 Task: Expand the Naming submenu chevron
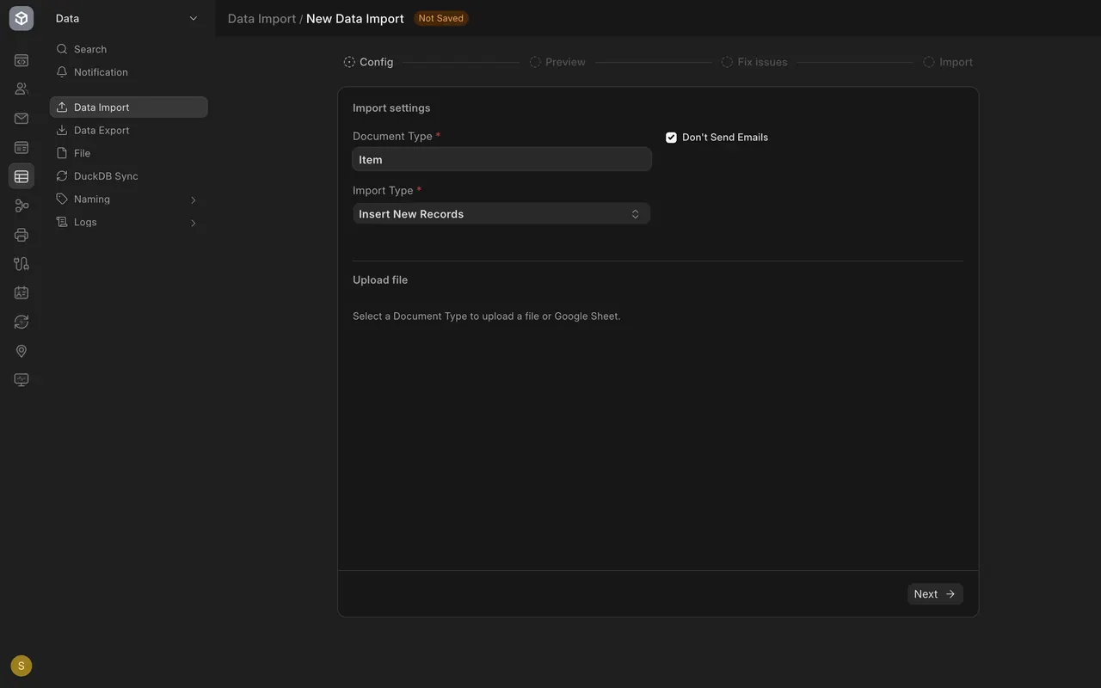coord(193,200)
